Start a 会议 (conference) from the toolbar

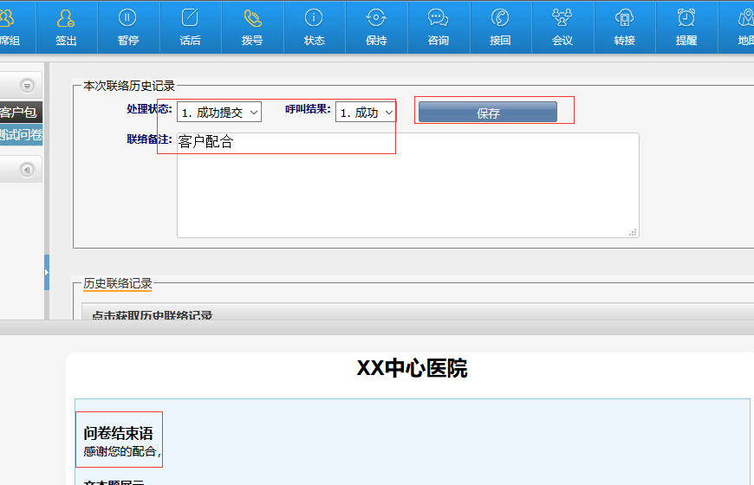tap(562, 19)
